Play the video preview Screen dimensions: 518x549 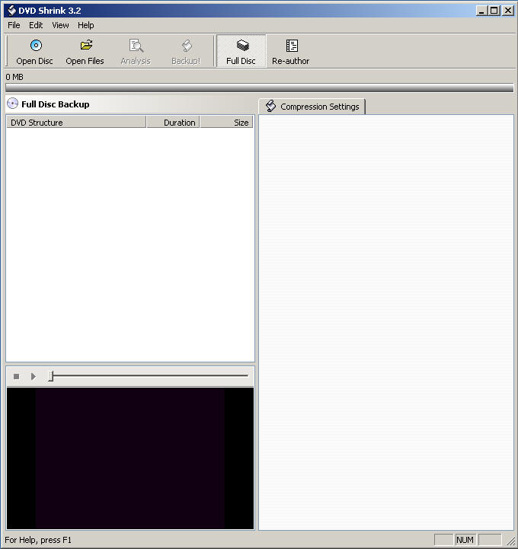click(34, 376)
